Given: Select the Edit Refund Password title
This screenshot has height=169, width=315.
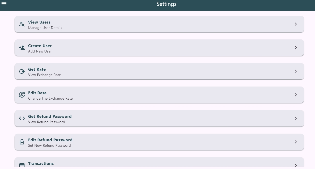Looking at the screenshot, I should (50, 140).
